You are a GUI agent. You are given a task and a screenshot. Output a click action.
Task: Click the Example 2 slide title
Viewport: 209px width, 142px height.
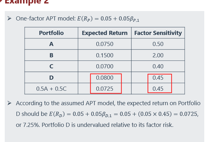click(x=27, y=2)
